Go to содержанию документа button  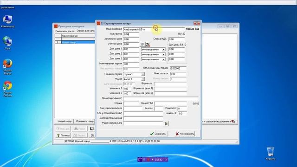219,122
